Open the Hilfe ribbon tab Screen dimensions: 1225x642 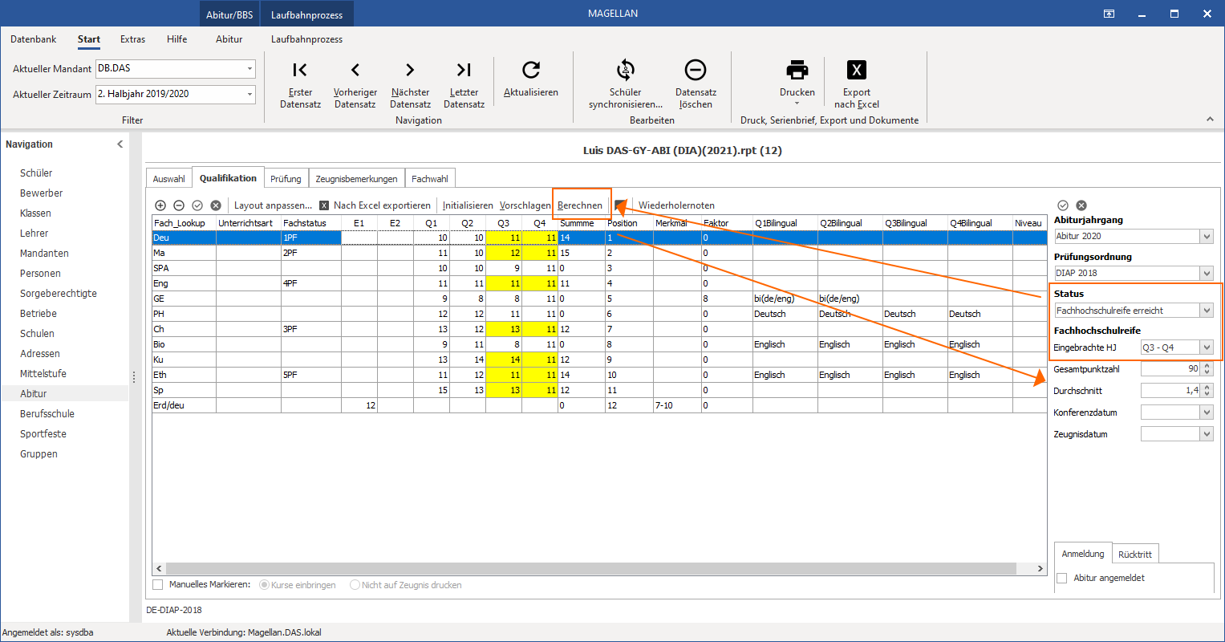[x=177, y=39]
